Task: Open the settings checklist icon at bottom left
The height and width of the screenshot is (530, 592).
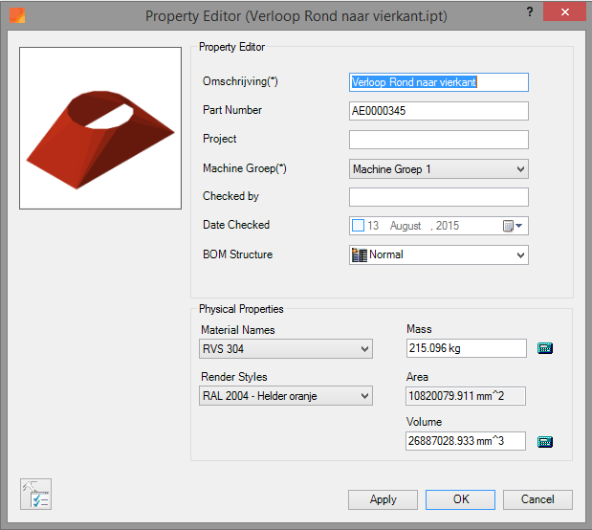Action: pos(35,495)
